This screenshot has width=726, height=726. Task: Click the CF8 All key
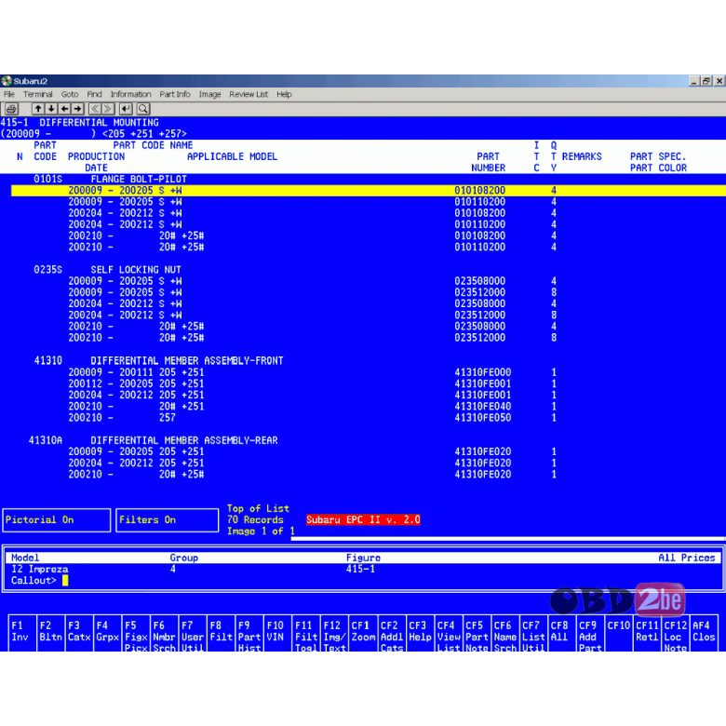tap(562, 633)
